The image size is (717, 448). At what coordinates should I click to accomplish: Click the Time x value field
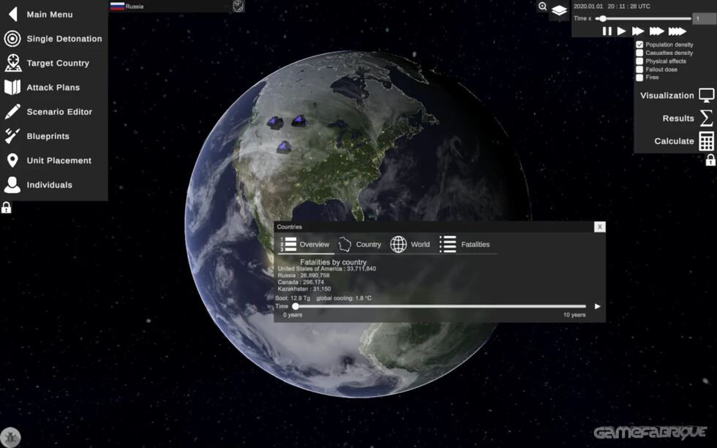704,19
